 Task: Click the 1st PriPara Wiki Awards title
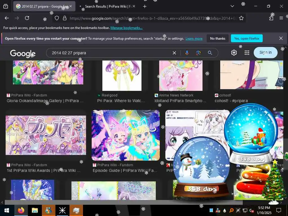click(x=44, y=170)
